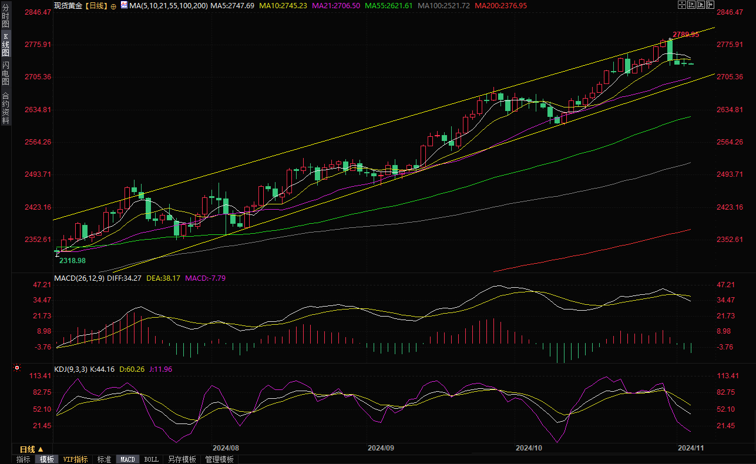Switch to the 分时图 view tab
756x464 pixels.
tap(6, 16)
